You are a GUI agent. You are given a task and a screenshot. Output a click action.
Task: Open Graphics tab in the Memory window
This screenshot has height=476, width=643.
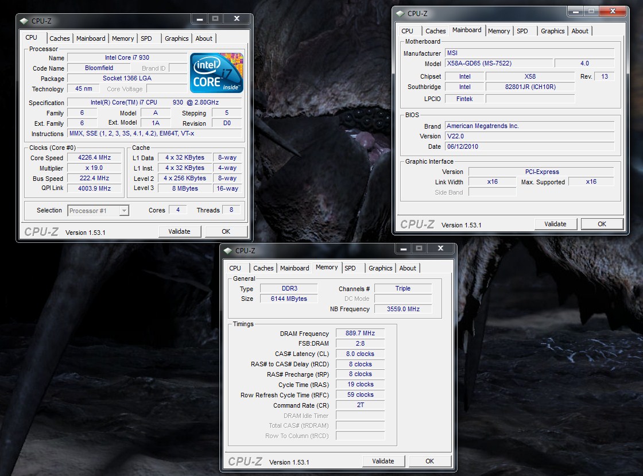tap(380, 268)
